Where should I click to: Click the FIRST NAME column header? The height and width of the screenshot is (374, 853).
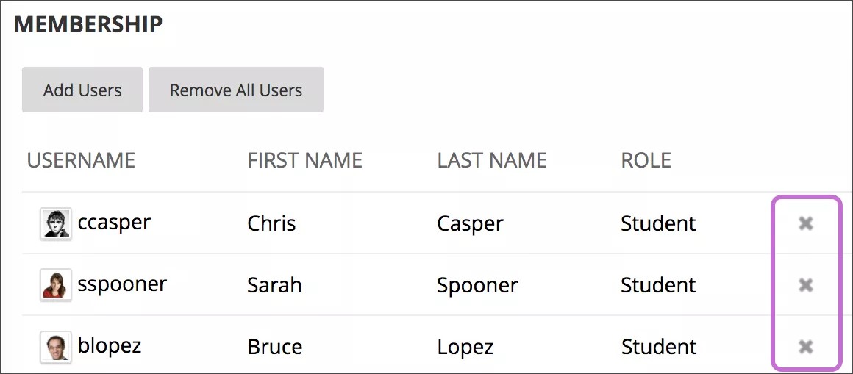tap(304, 160)
